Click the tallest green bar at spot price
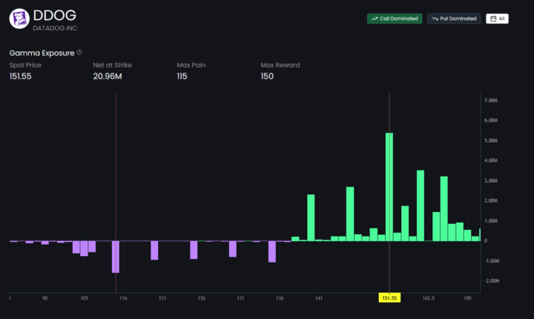The height and width of the screenshot is (319, 534). point(389,187)
